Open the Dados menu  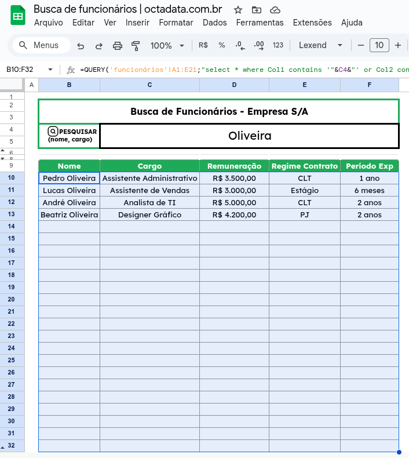tap(214, 23)
